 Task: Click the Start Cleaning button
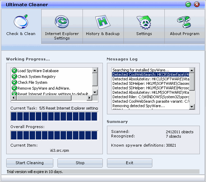(30, 163)
